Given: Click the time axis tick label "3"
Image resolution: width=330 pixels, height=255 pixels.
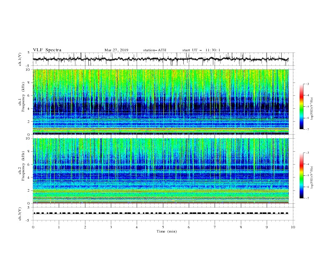Looking at the screenshot, I should pos(111,227).
